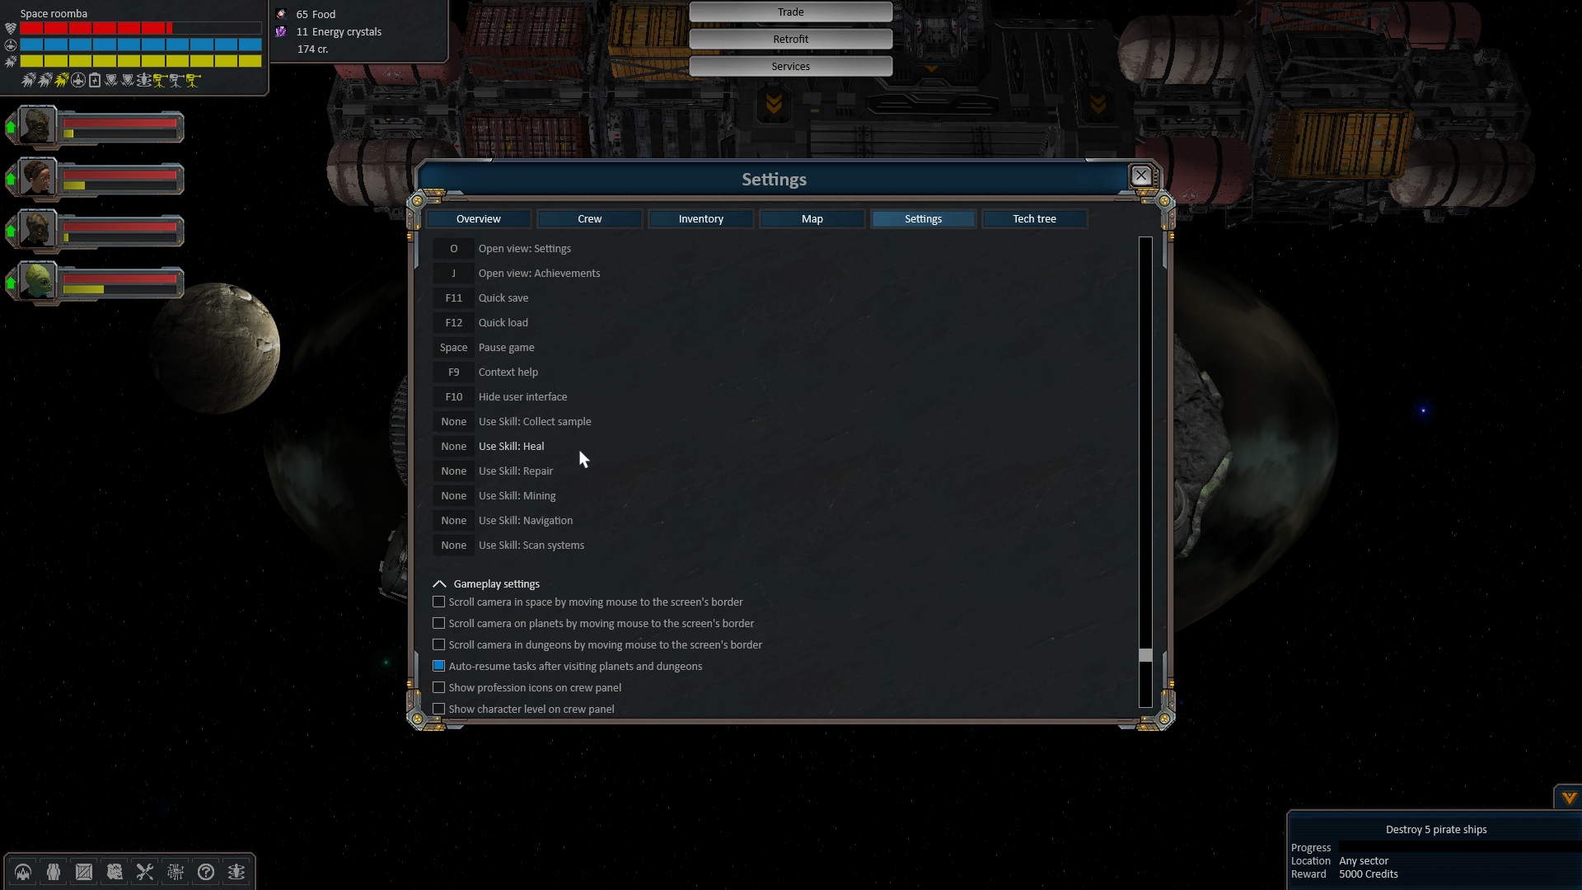Enable Show profession icons on crew panel
This screenshot has width=1582, height=890.
439,686
